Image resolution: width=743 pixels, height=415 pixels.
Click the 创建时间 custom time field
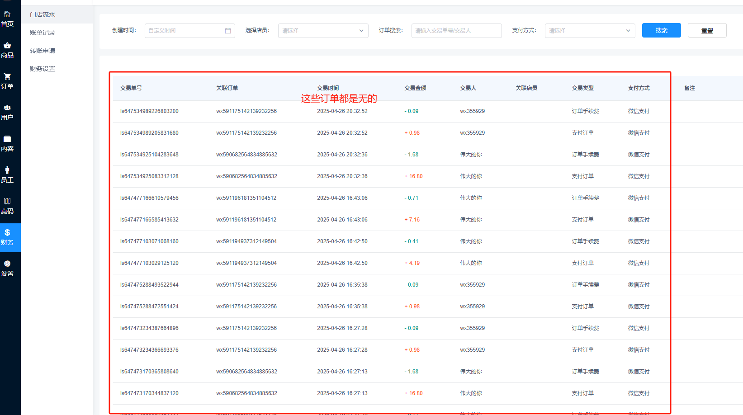tap(190, 31)
